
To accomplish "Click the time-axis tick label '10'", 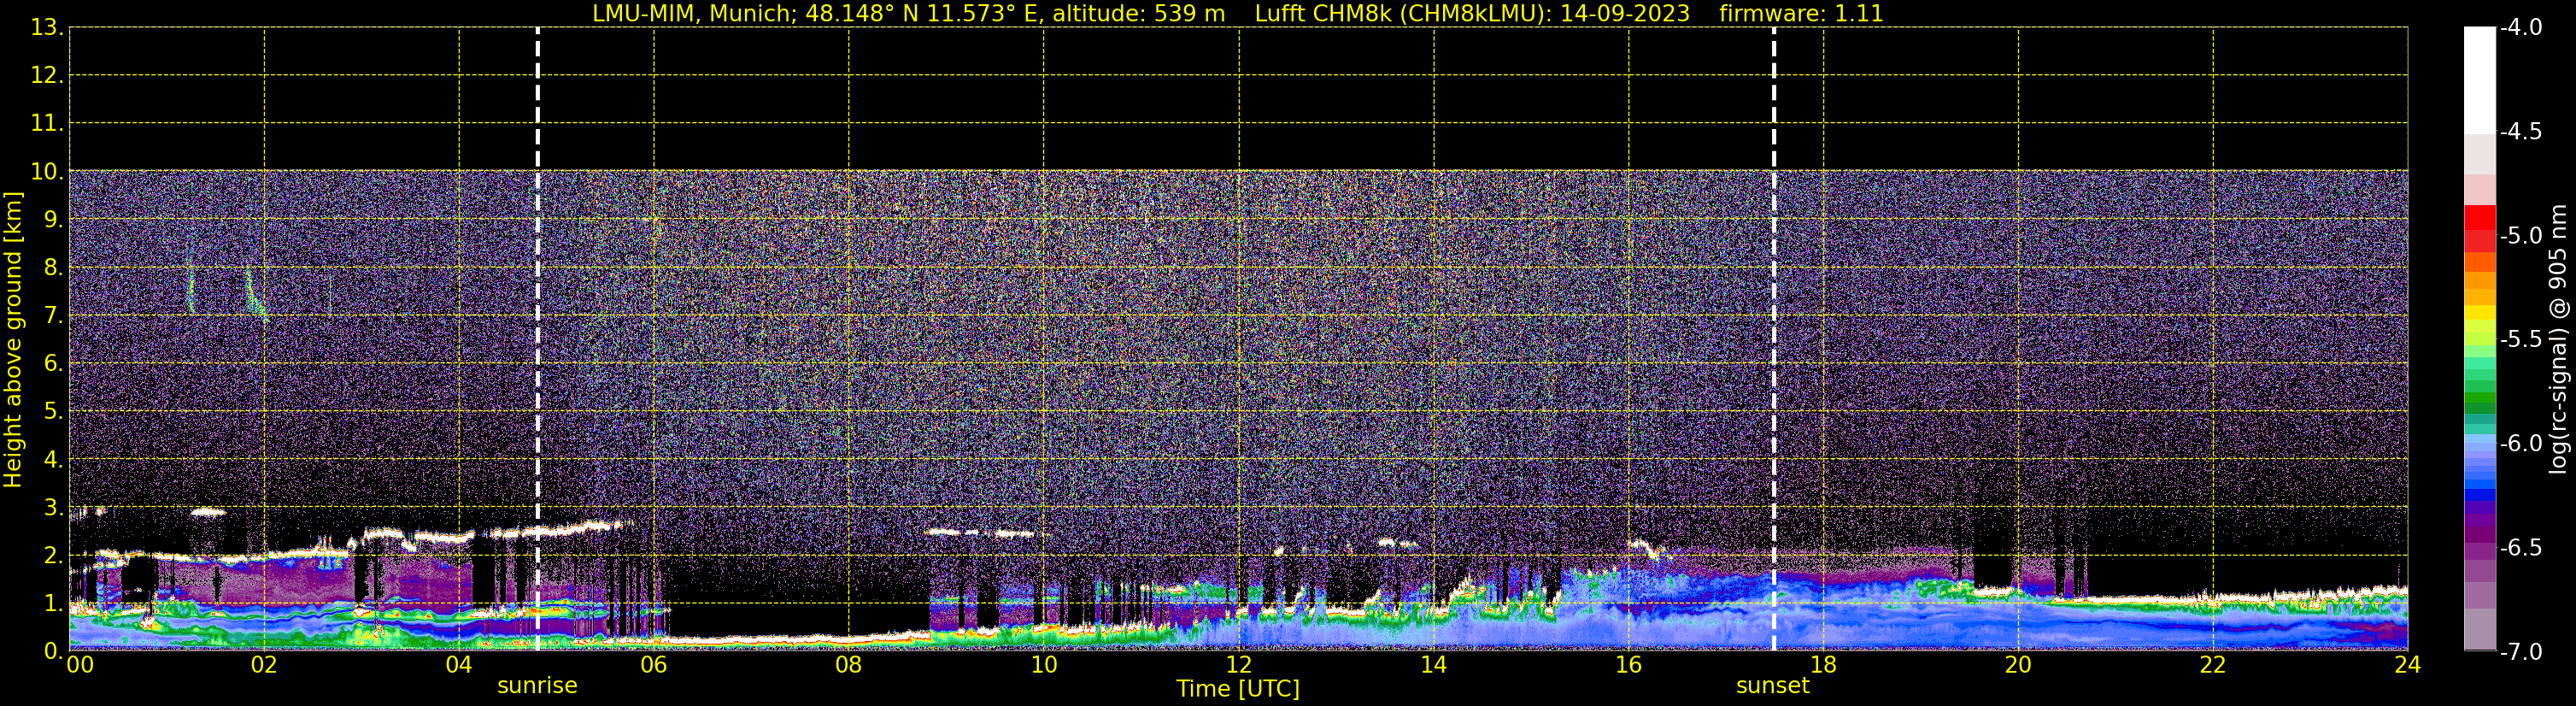I will pos(1044,665).
